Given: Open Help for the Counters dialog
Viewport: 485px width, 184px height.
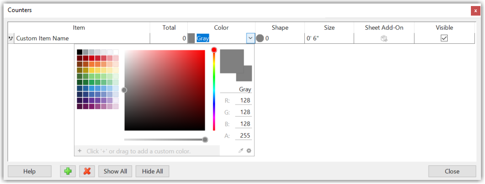Looking at the screenshot, I should [x=30, y=171].
